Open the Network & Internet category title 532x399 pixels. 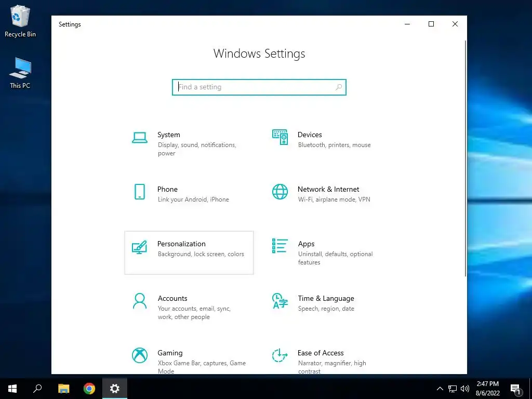click(328, 189)
